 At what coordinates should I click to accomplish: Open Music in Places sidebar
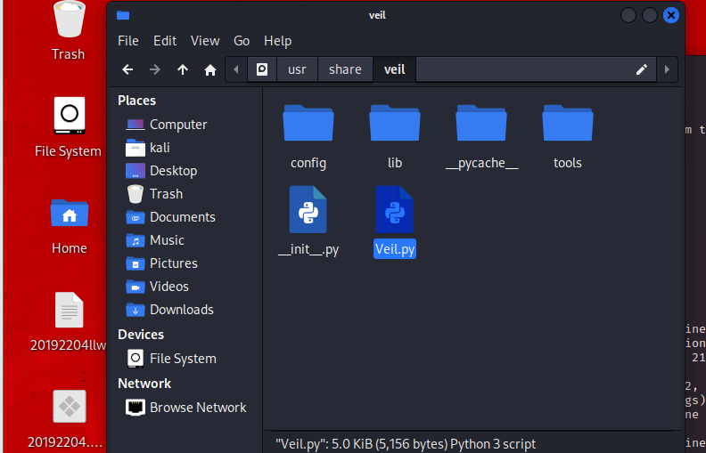click(155, 240)
